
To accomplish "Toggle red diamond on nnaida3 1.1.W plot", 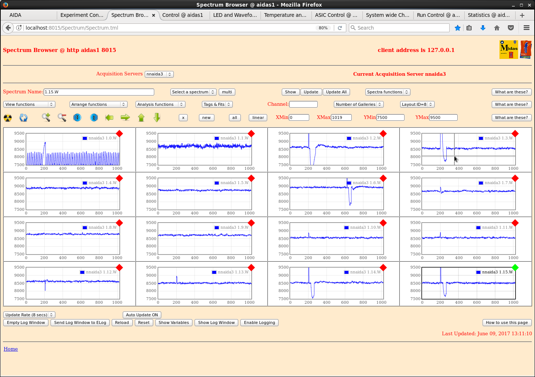I will (x=251, y=134).
